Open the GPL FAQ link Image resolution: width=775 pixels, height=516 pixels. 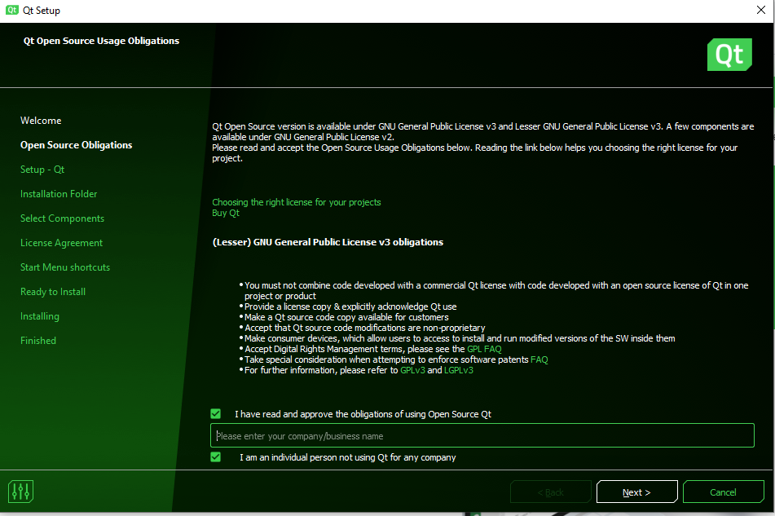point(484,349)
